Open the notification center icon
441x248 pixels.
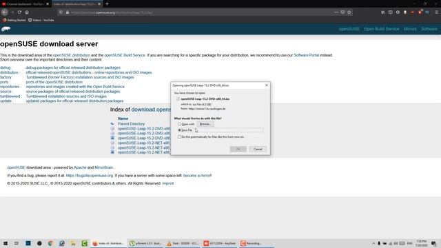coord(433,243)
